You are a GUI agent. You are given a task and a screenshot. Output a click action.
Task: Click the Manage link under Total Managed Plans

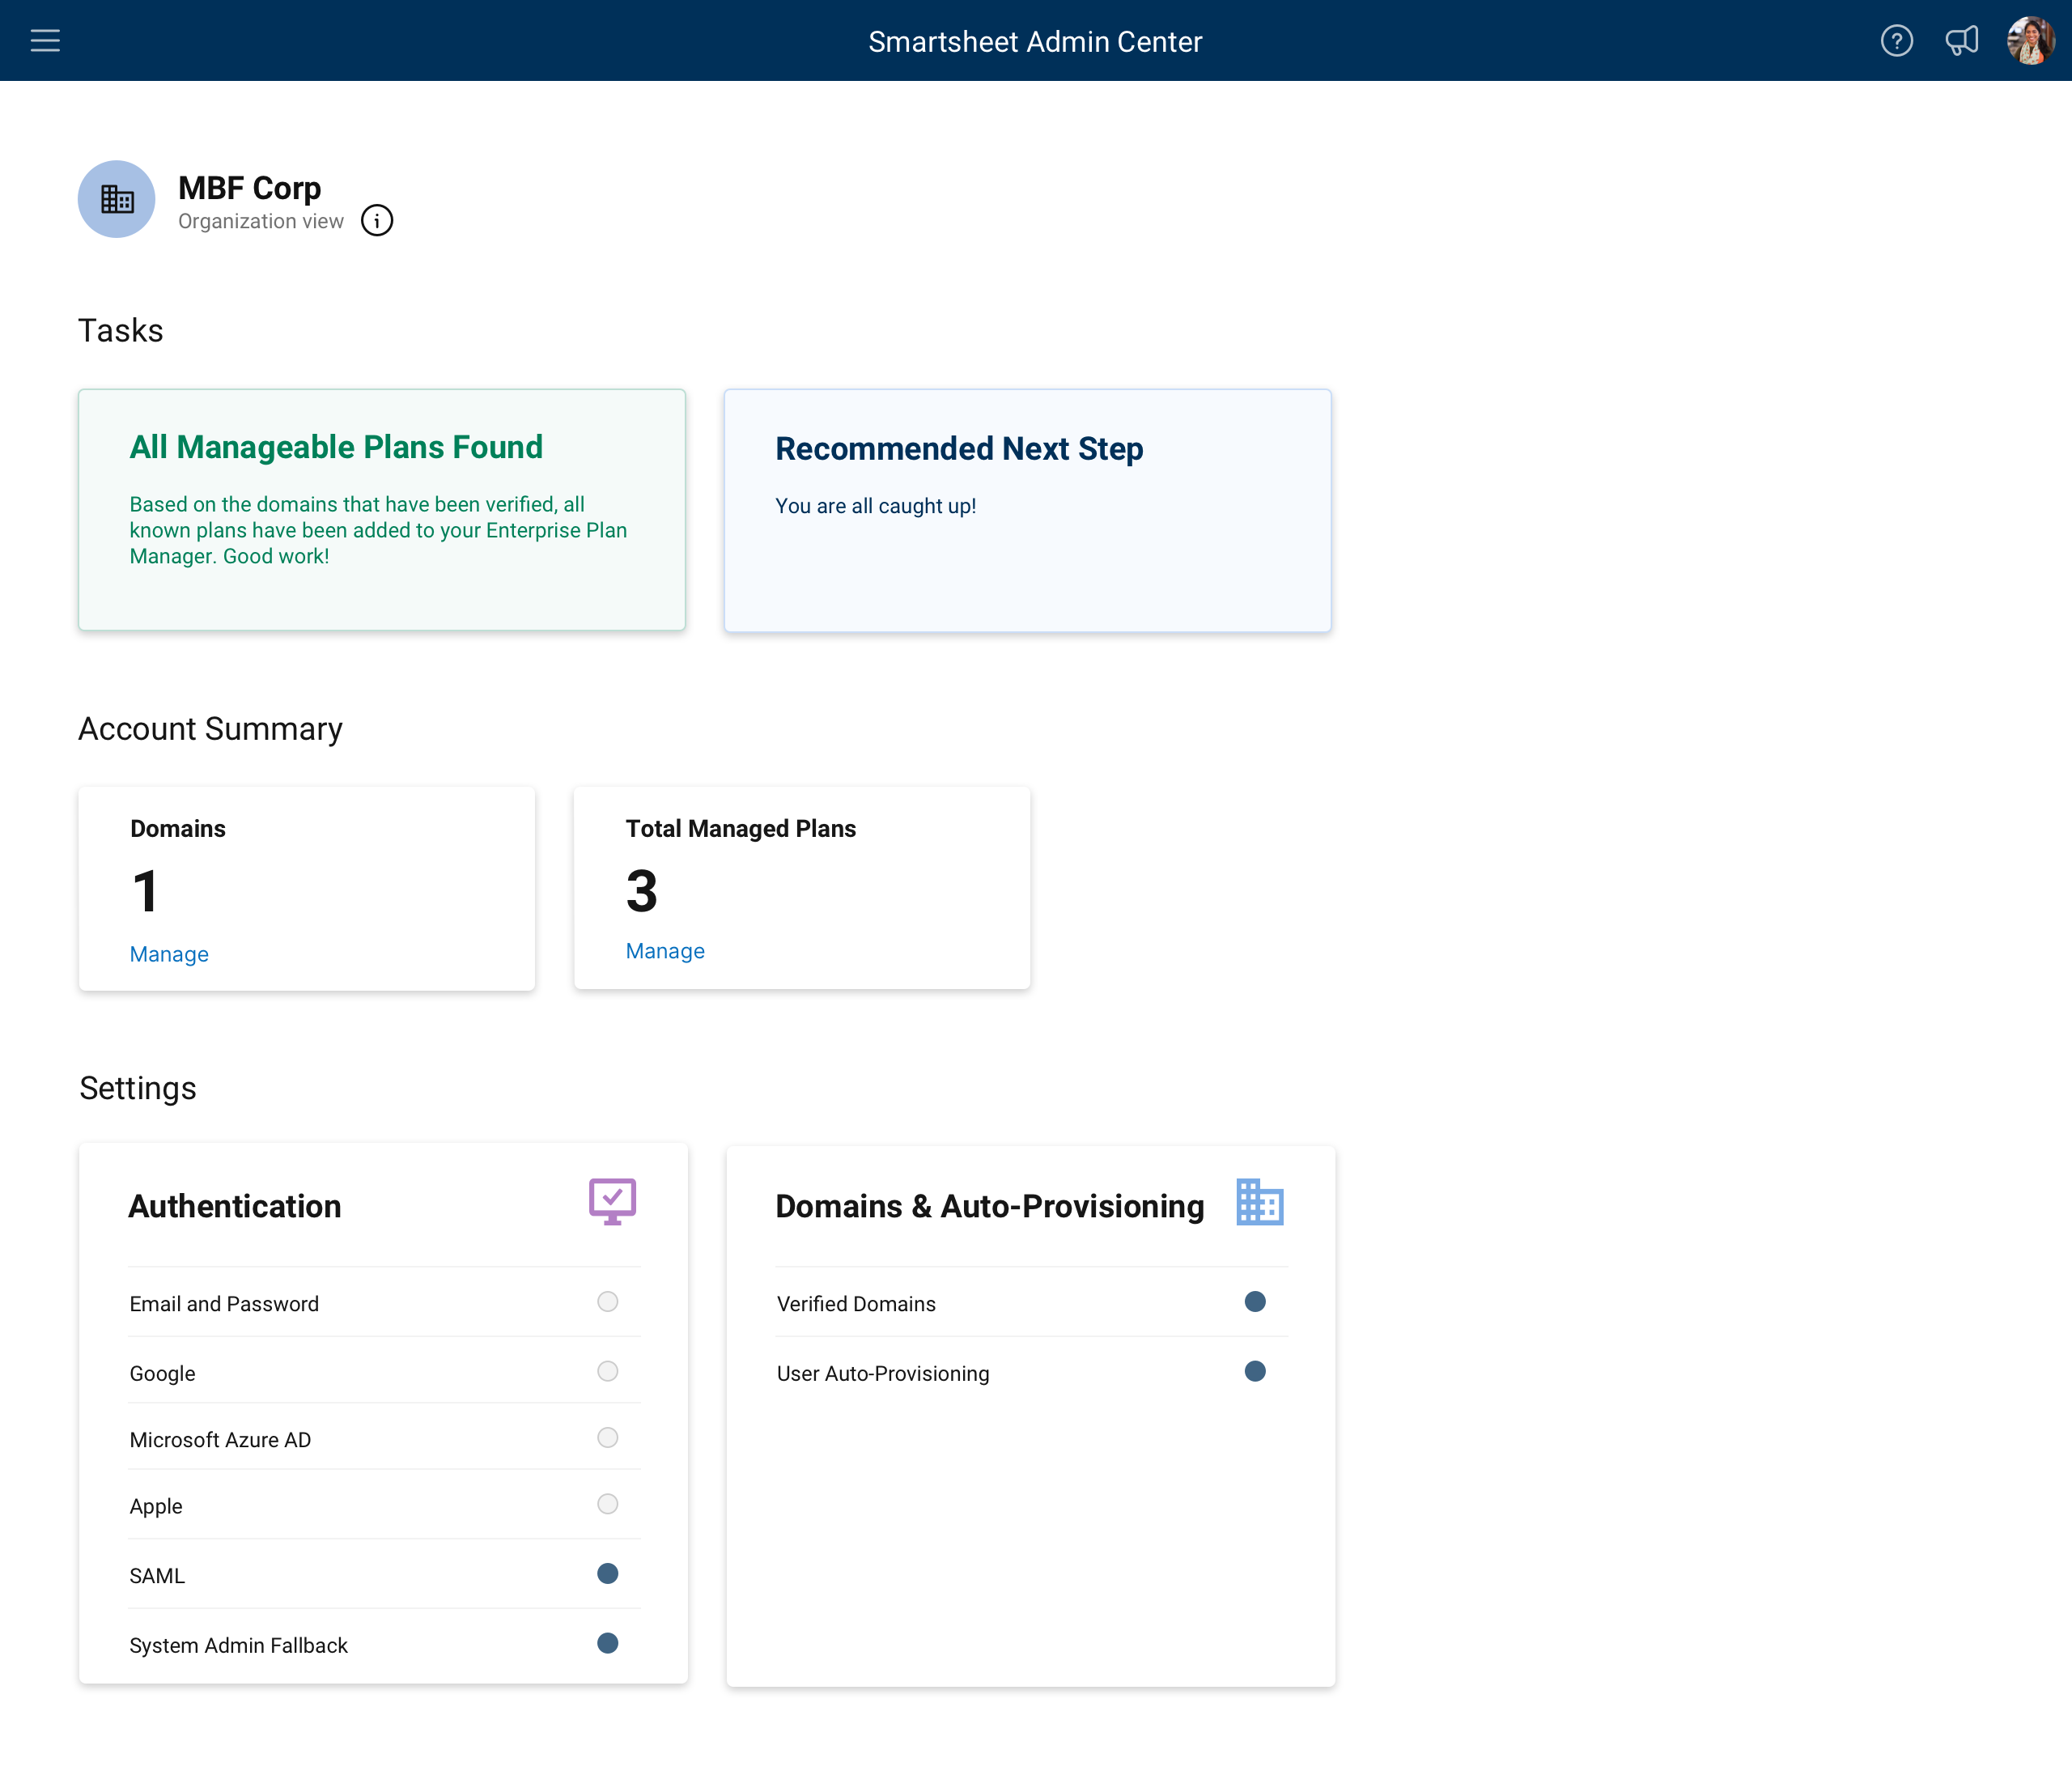pyautogui.click(x=664, y=949)
